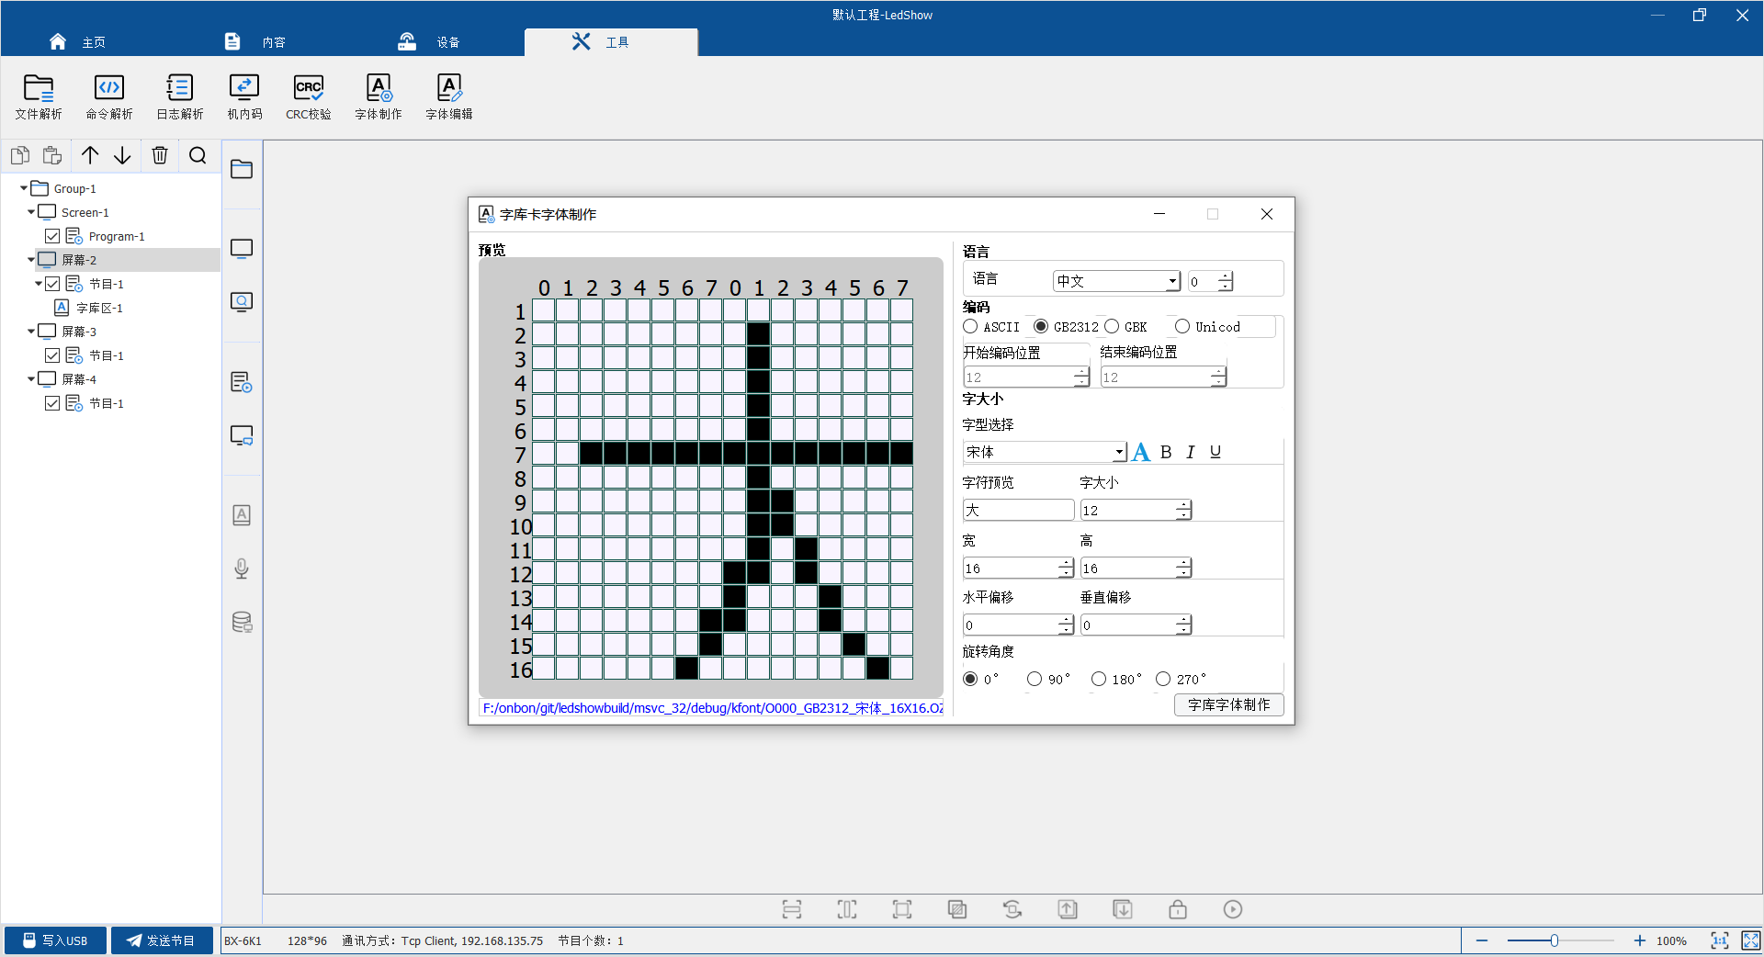Viewport: 1764px width, 957px height.
Task: Click the 发送节目 send program button
Action: click(162, 940)
